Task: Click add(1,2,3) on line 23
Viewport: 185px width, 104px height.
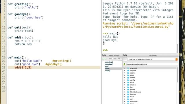Action: 23,67
